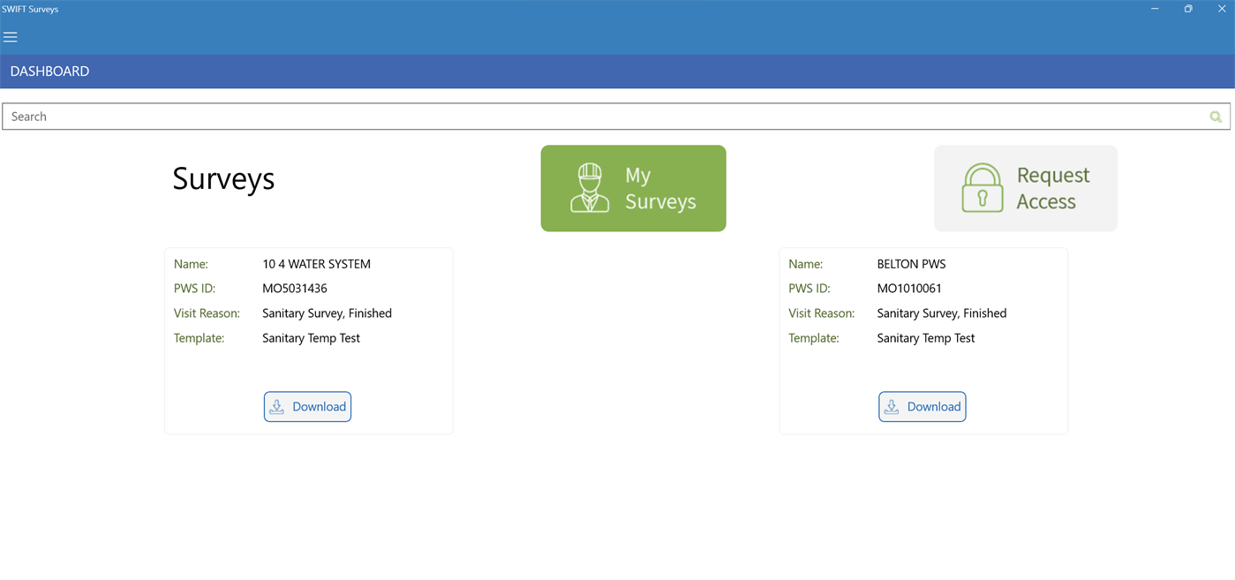Select Visit Reason value in BELTON PWS card
The height and width of the screenshot is (580, 1235).
942,313
